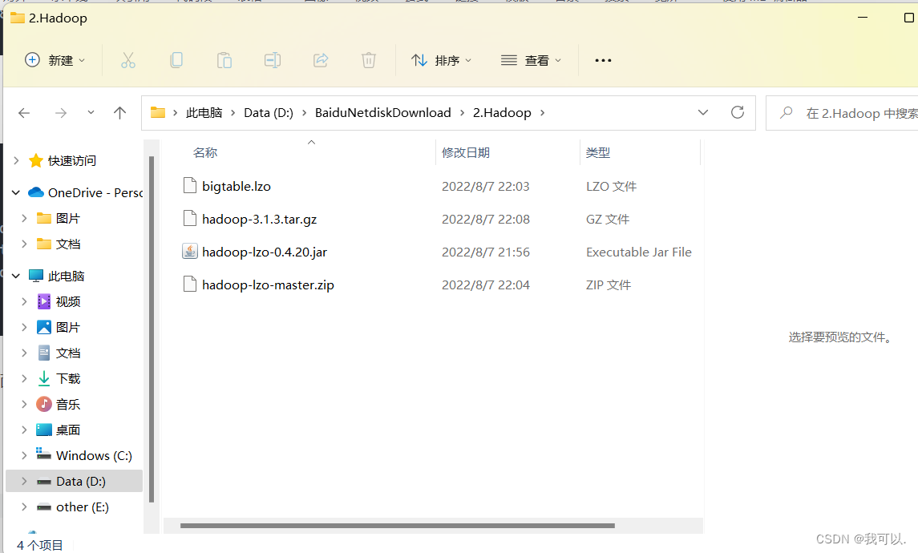Click the Executable Jar File type cell
918x553 pixels.
(639, 252)
